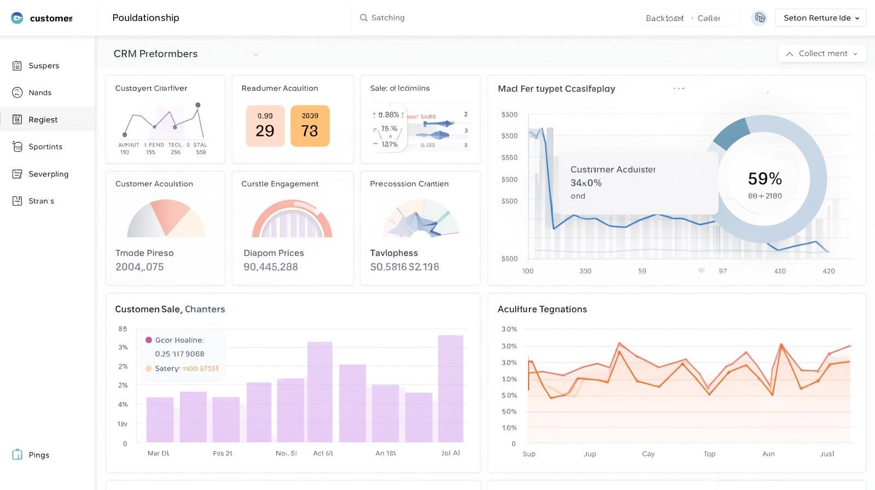
Task: Click the Fus 2L axis label
Action: click(x=223, y=453)
